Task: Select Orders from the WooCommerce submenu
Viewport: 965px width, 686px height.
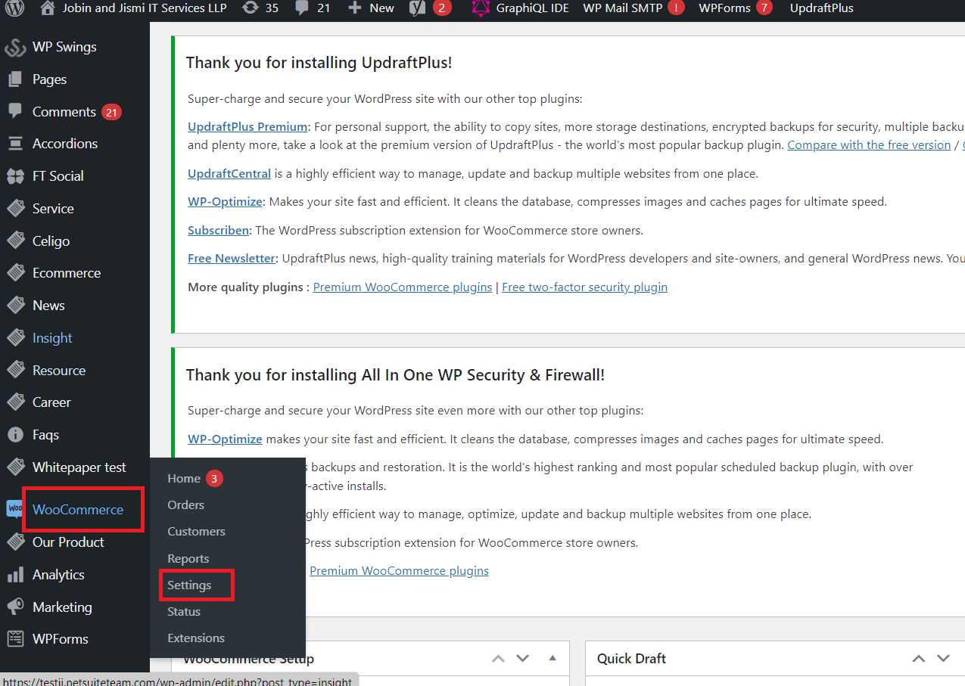Action: click(x=186, y=504)
